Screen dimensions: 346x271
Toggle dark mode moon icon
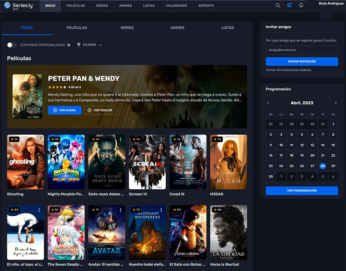[x=290, y=5]
